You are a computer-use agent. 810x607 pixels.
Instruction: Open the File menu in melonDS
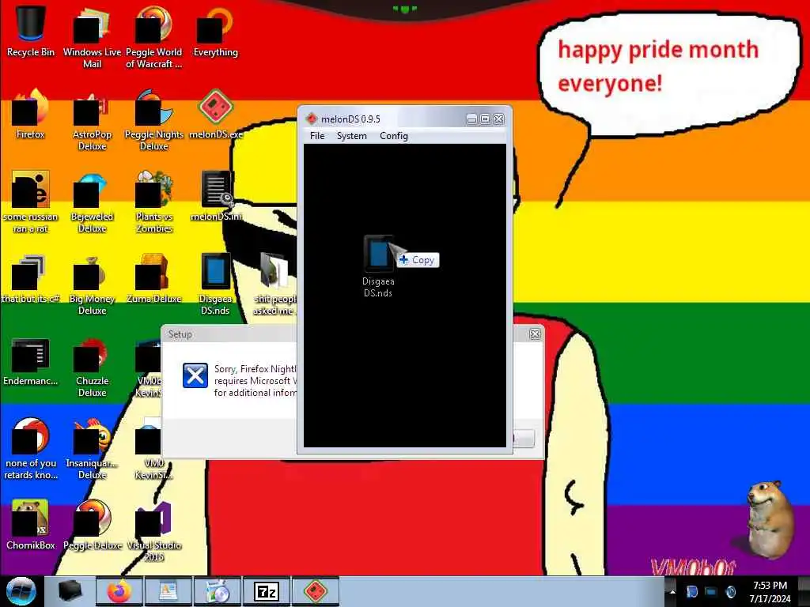click(x=317, y=136)
